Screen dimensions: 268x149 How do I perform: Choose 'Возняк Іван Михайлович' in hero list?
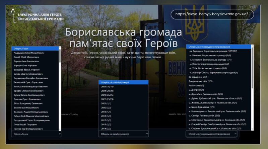(26, 107)
